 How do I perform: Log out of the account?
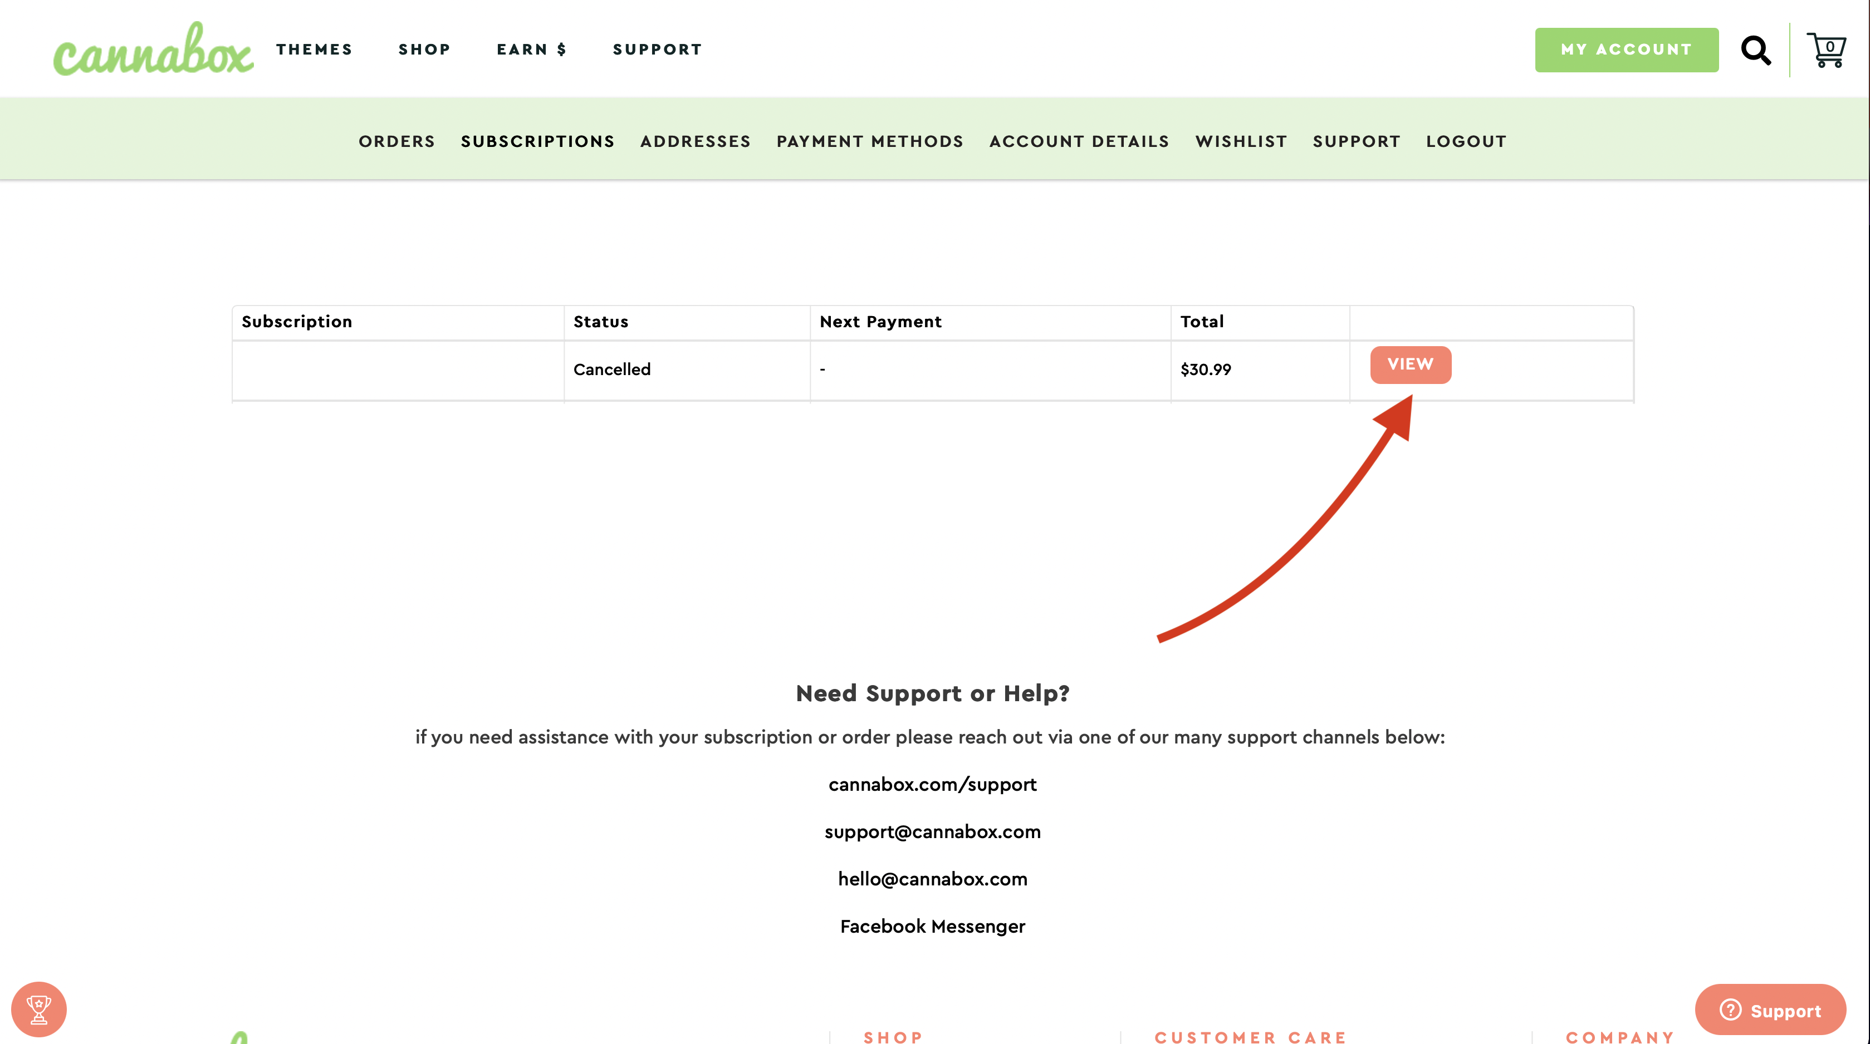[1466, 141]
